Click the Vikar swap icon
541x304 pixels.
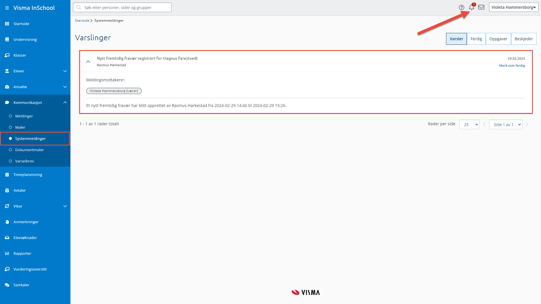point(7,206)
